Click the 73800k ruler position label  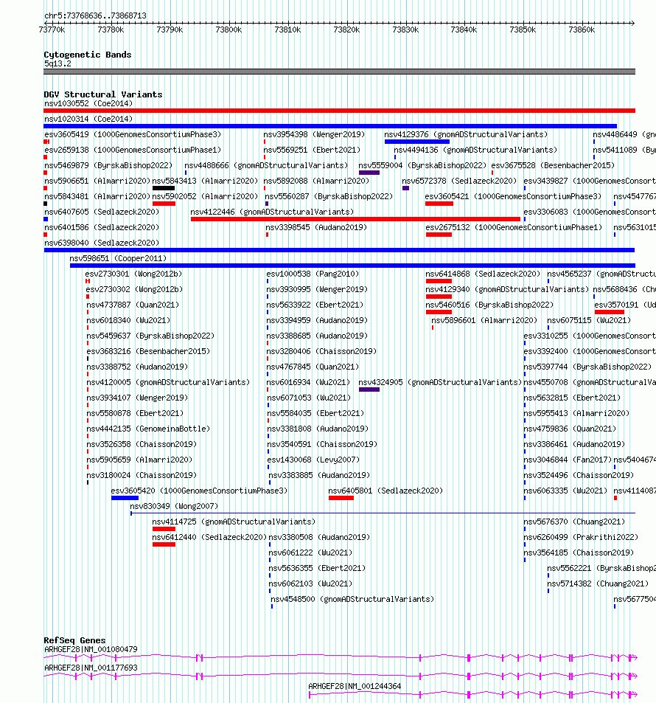(x=228, y=30)
